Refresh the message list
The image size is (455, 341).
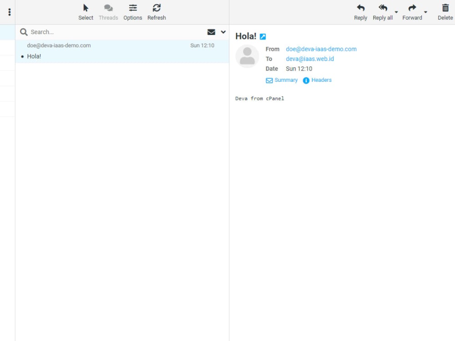point(157,12)
